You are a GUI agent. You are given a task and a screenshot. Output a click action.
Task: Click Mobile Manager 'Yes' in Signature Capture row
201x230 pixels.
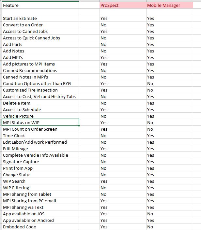pyautogui.click(x=170, y=162)
